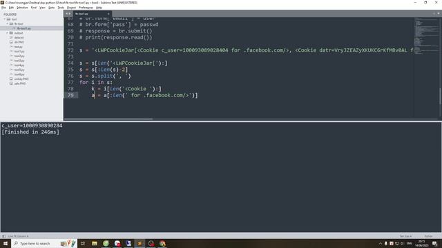
Task: Open the notification center icon
Action: coord(434,243)
